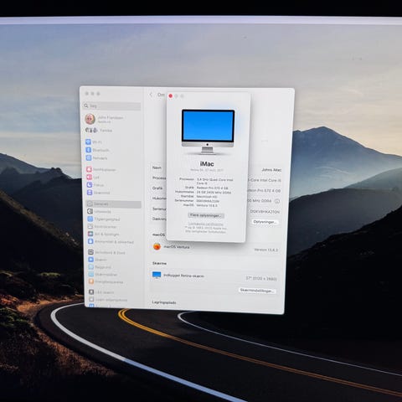Click the Radeon Pro graphics value in the iMac window
The image size is (402, 402).
click(x=212, y=188)
